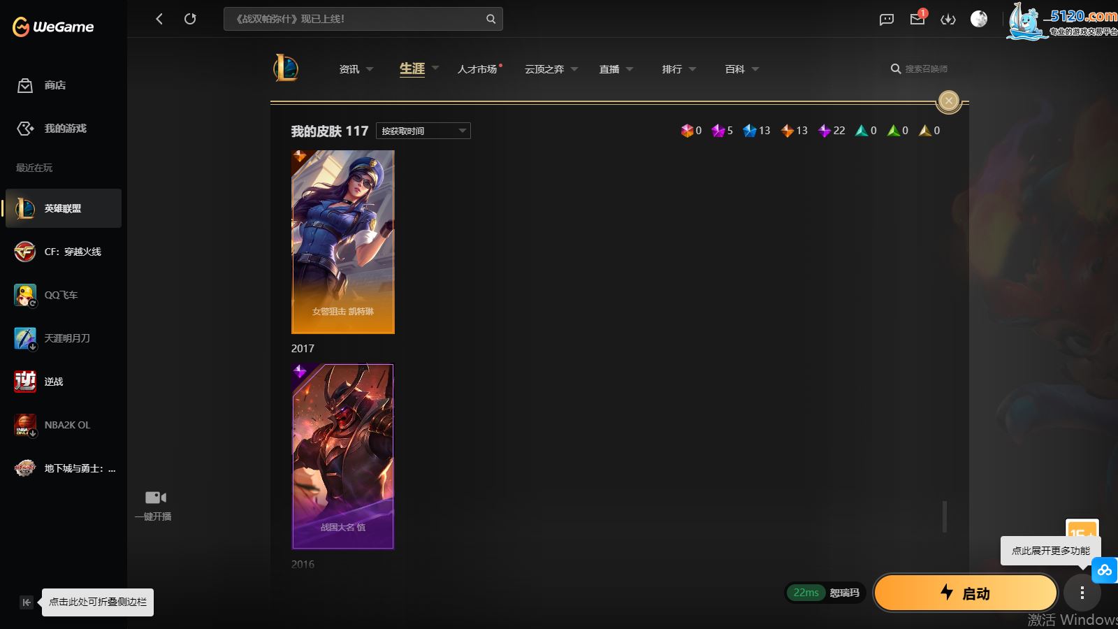The width and height of the screenshot is (1118, 629).
Task: Select 逆战 game icon
Action: (x=25, y=382)
